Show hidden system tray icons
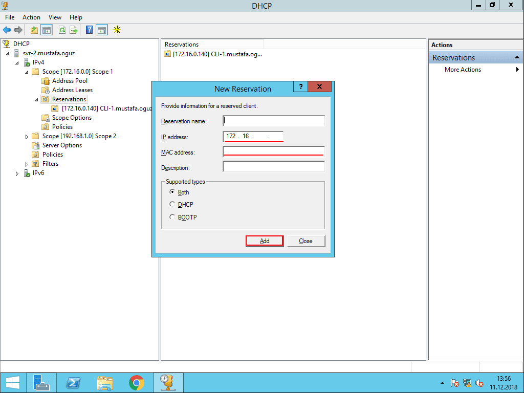The height and width of the screenshot is (393, 524). pos(443,383)
